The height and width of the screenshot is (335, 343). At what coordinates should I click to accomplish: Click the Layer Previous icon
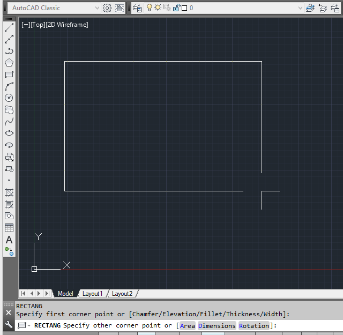point(323,8)
